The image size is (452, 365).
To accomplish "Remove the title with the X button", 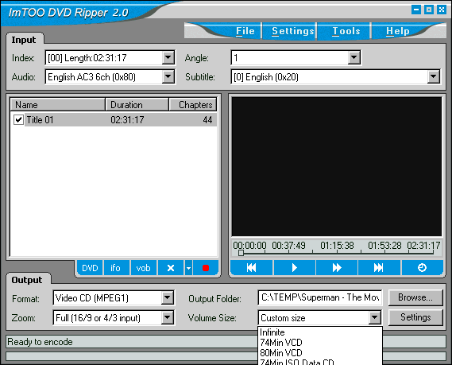I will 171,268.
